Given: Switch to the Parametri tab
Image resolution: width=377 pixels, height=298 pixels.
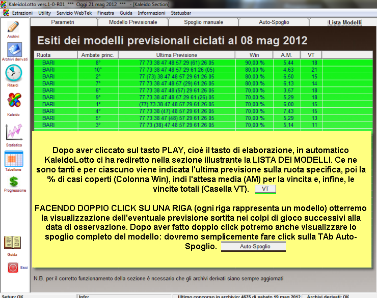Looking at the screenshot, I should click(63, 22).
